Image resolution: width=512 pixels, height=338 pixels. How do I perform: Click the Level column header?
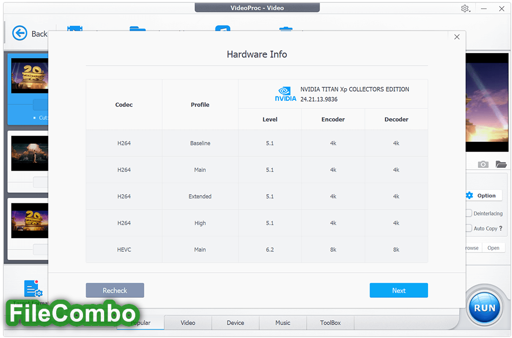click(x=270, y=119)
